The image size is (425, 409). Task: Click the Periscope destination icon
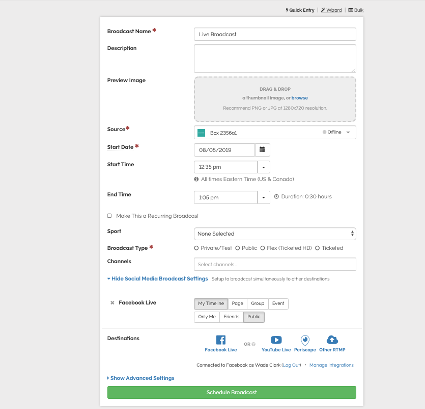[x=304, y=340]
